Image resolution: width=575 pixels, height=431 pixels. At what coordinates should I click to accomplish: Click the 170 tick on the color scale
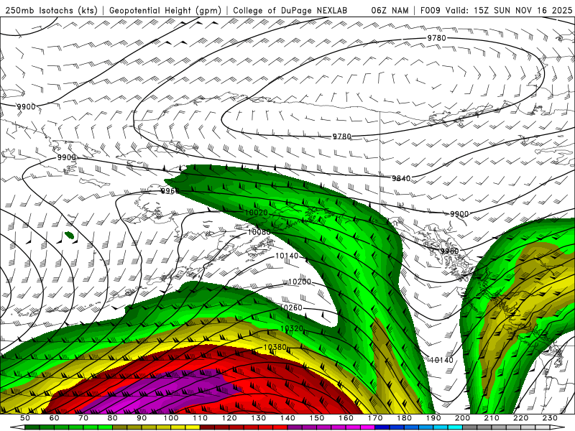[x=374, y=418]
